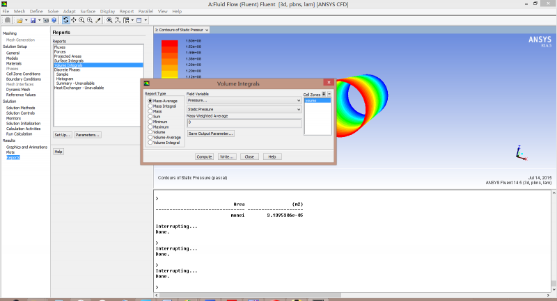Click the greyed-out stop icon in toolbar
Viewport: 557px width, 301px height.
tap(8, 20)
